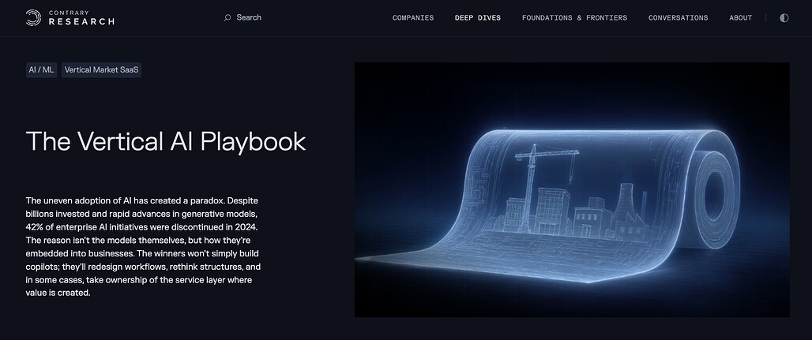Open Foundations & Frontiers in the navigation
This screenshot has width=812, height=340.
(574, 17)
